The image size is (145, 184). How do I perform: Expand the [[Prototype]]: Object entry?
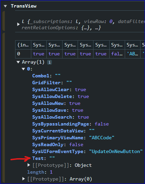click(29, 165)
